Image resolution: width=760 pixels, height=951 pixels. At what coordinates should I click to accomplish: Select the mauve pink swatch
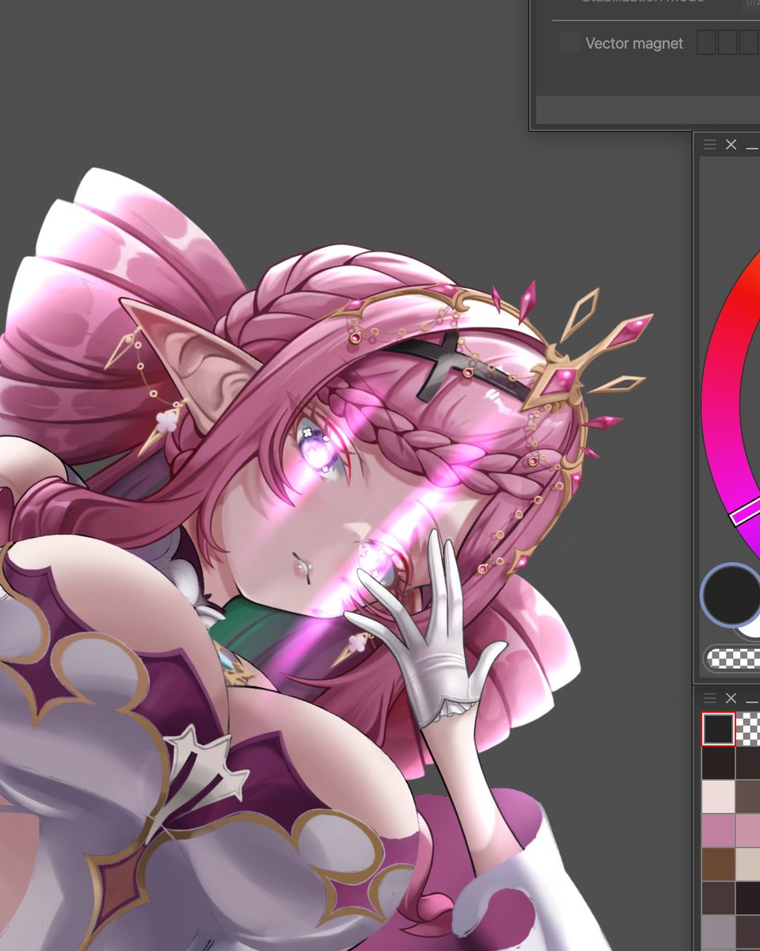[x=718, y=830]
